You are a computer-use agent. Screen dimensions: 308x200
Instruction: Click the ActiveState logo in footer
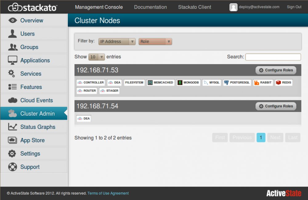point(284,193)
